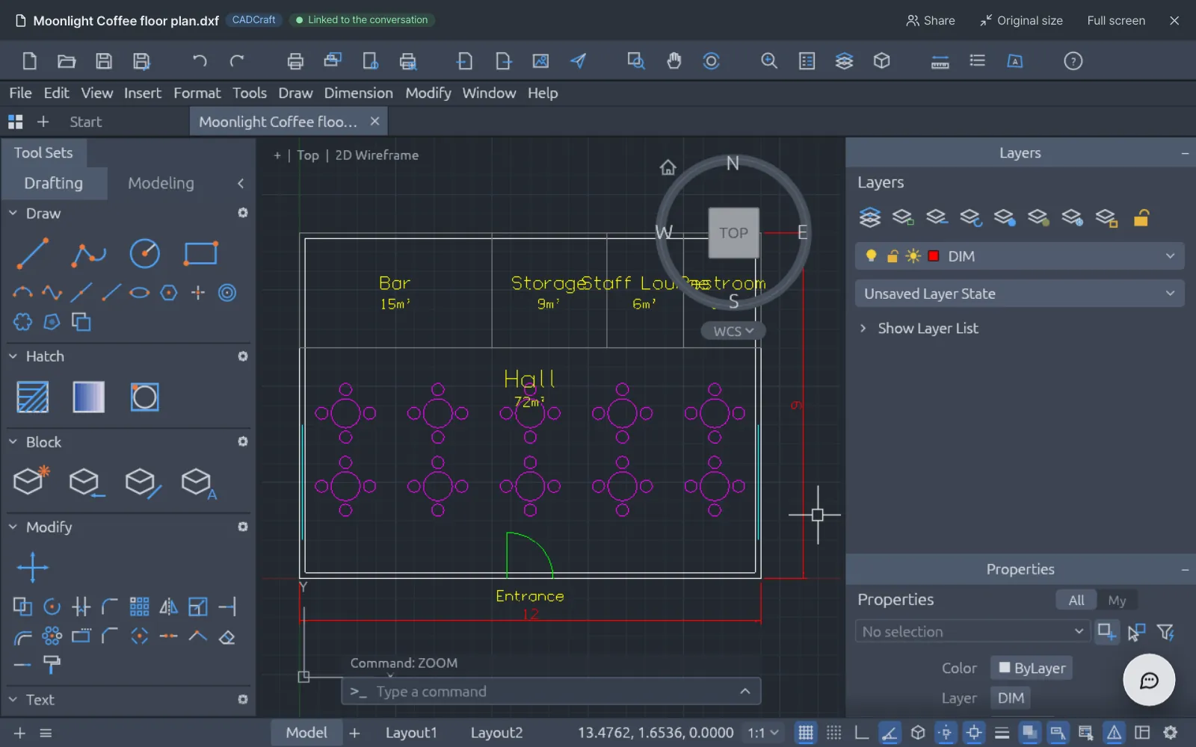Screen dimensions: 1196x747
Task: Toggle the DIM layer freeze sun icon
Action: point(913,256)
